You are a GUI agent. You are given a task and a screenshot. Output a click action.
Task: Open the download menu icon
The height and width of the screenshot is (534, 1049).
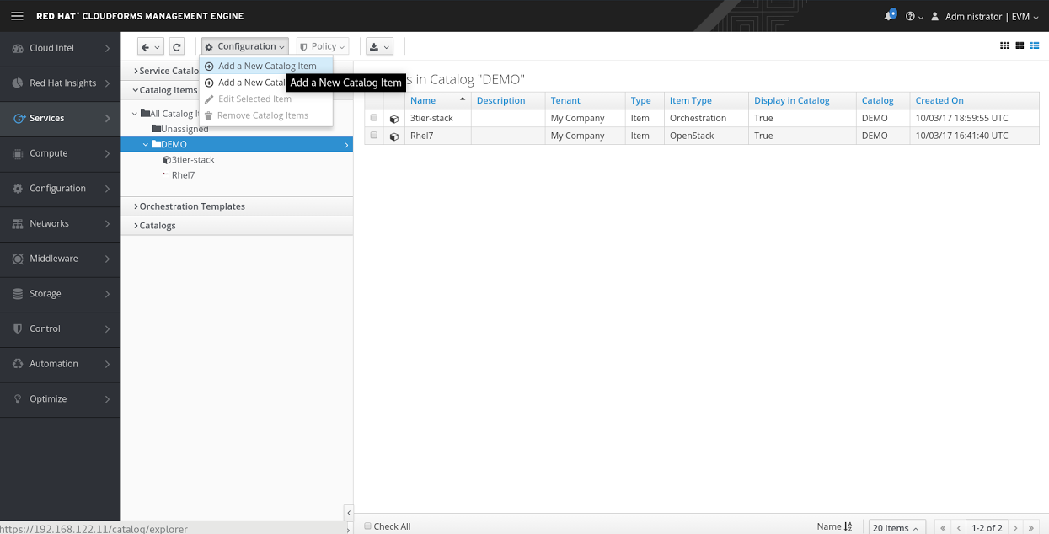[x=379, y=47]
